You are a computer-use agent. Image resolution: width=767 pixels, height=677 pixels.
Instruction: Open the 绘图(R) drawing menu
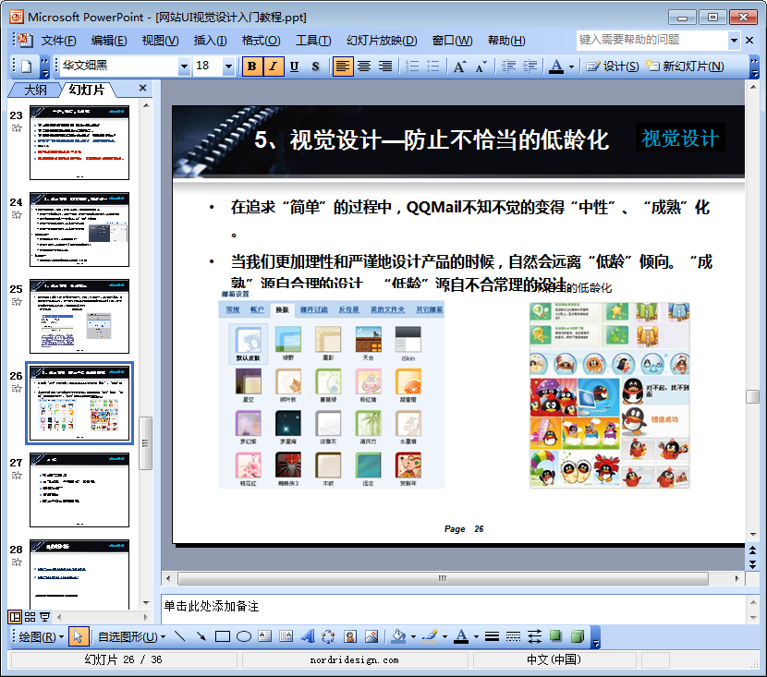click(x=41, y=637)
